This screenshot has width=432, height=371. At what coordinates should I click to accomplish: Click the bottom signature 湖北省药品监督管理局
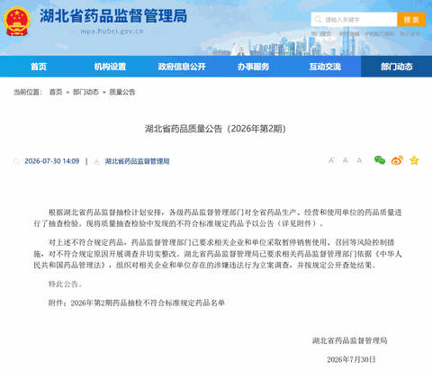(349, 340)
